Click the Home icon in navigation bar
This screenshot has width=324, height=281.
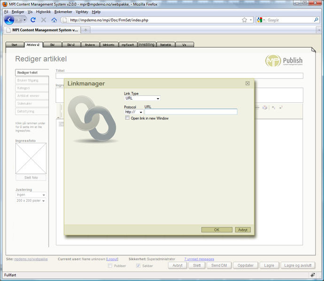[x=54, y=20]
